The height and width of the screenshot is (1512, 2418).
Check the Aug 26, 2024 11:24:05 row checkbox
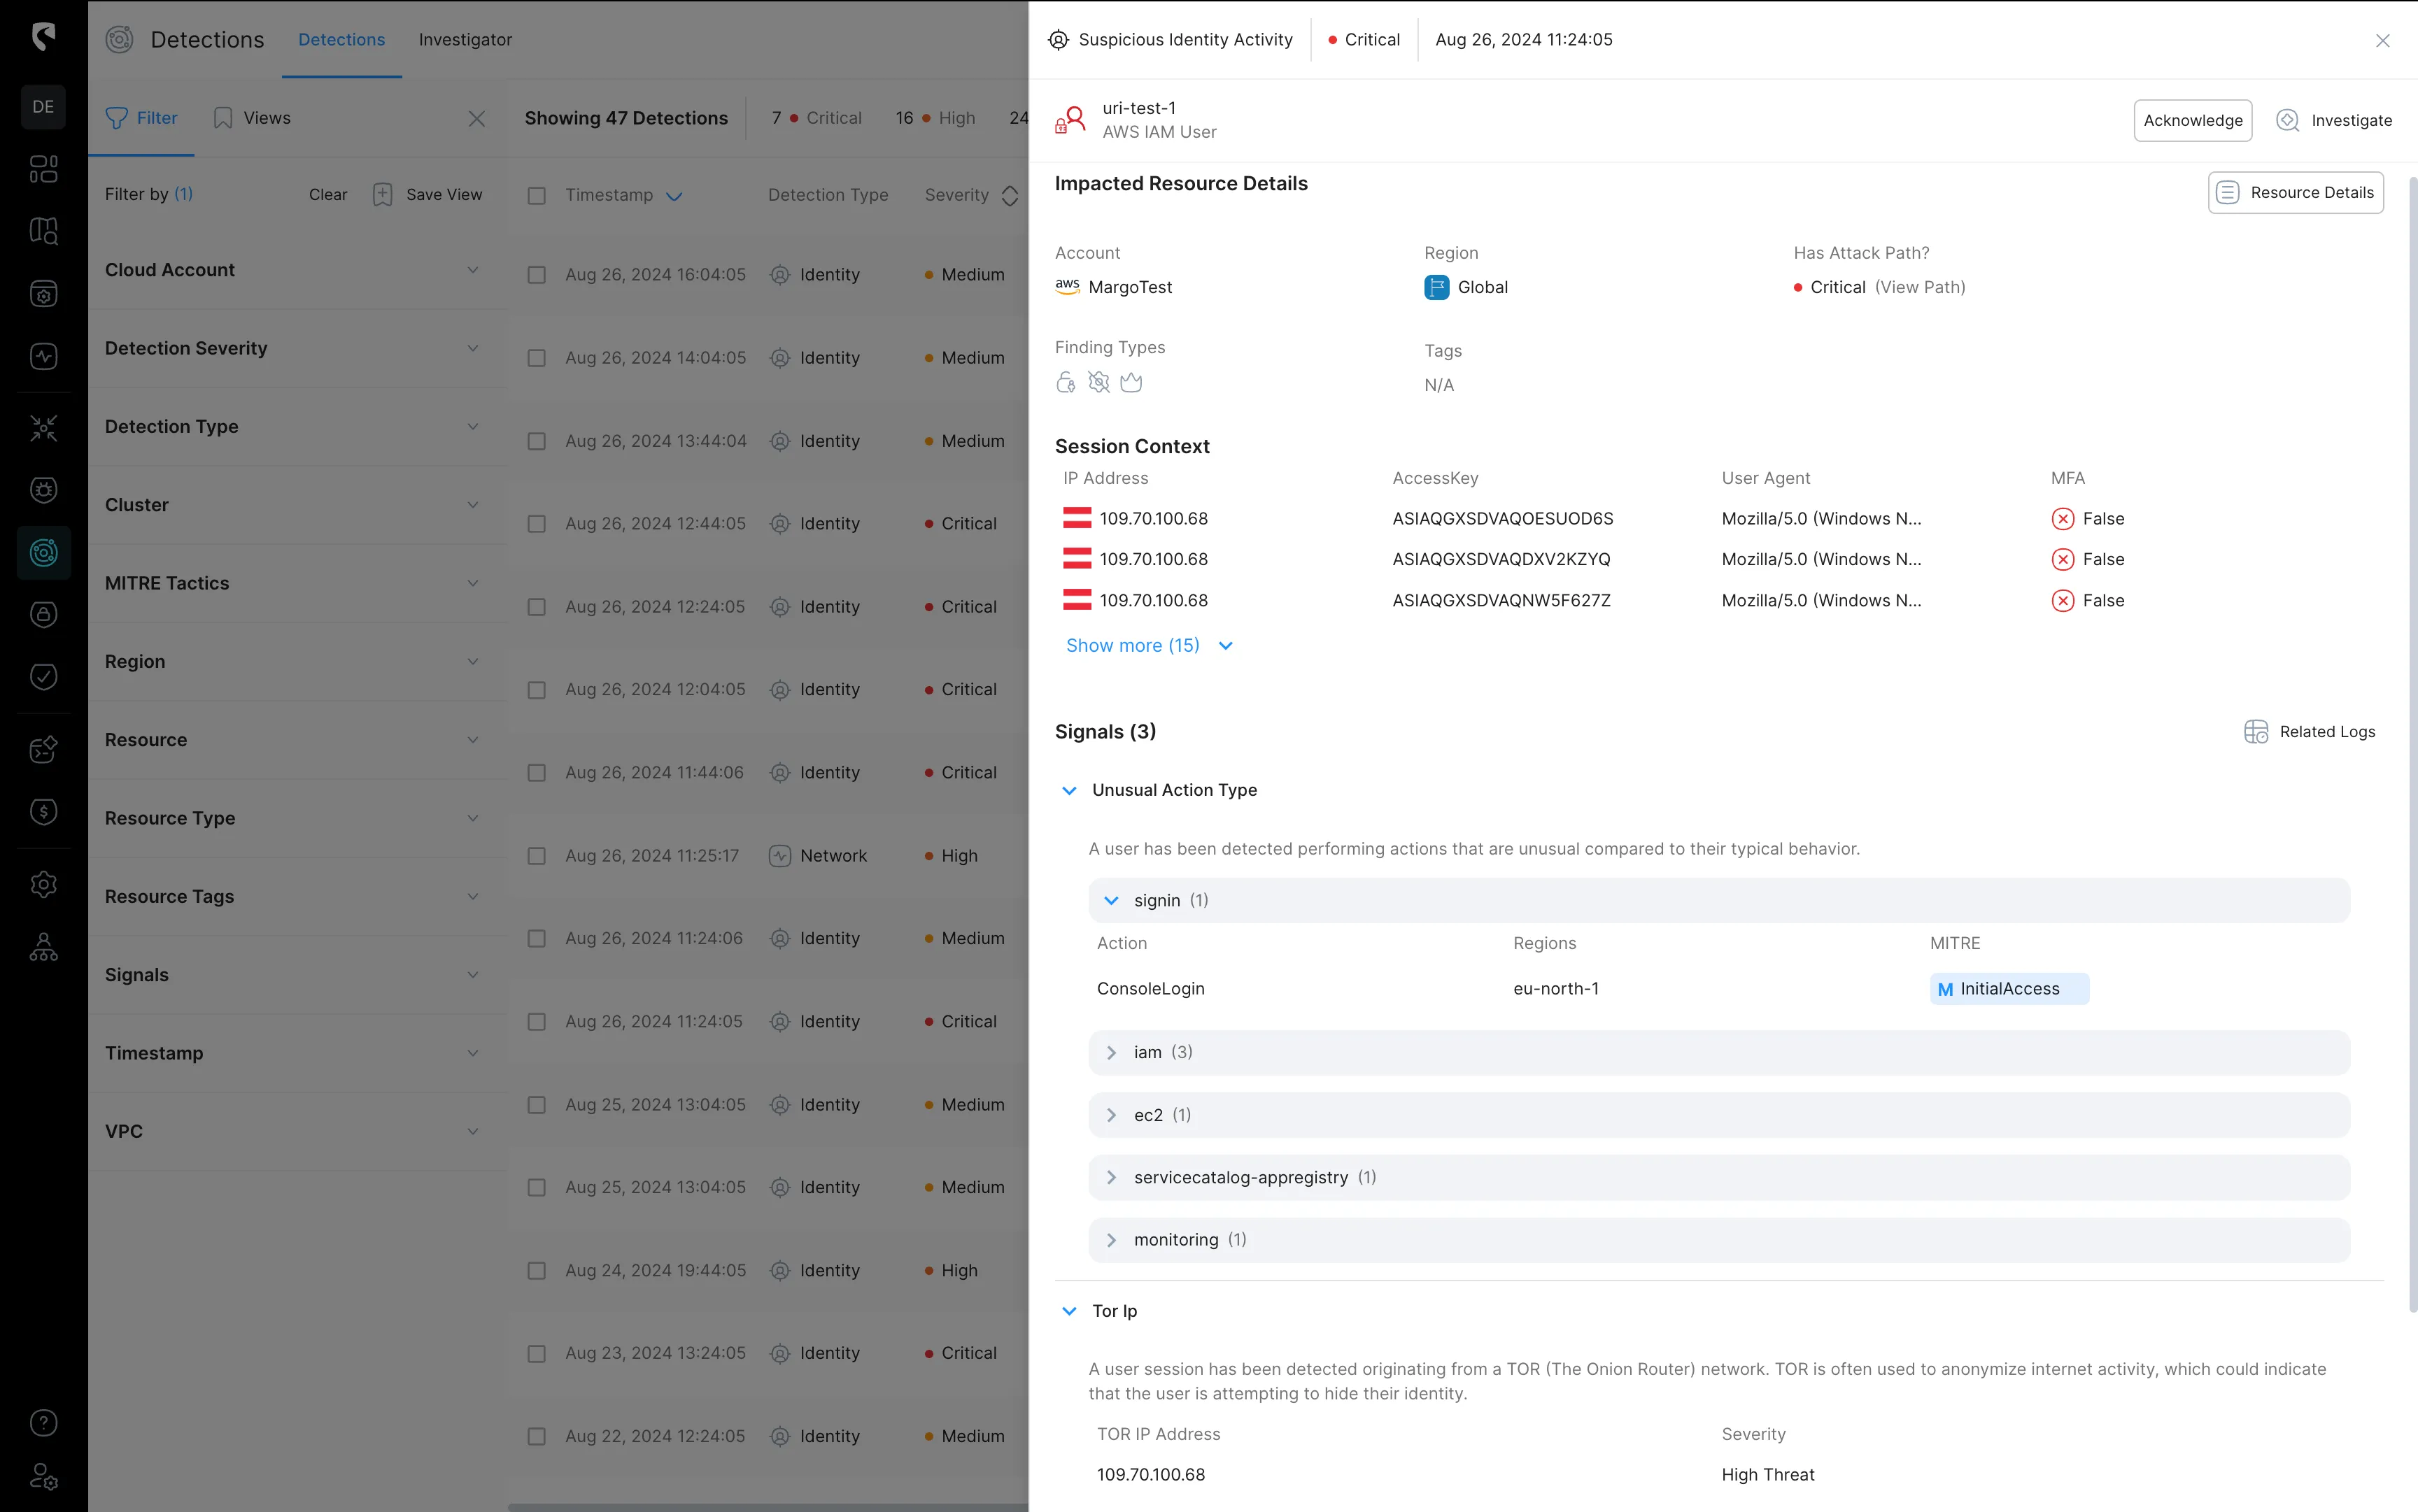pyautogui.click(x=537, y=1022)
